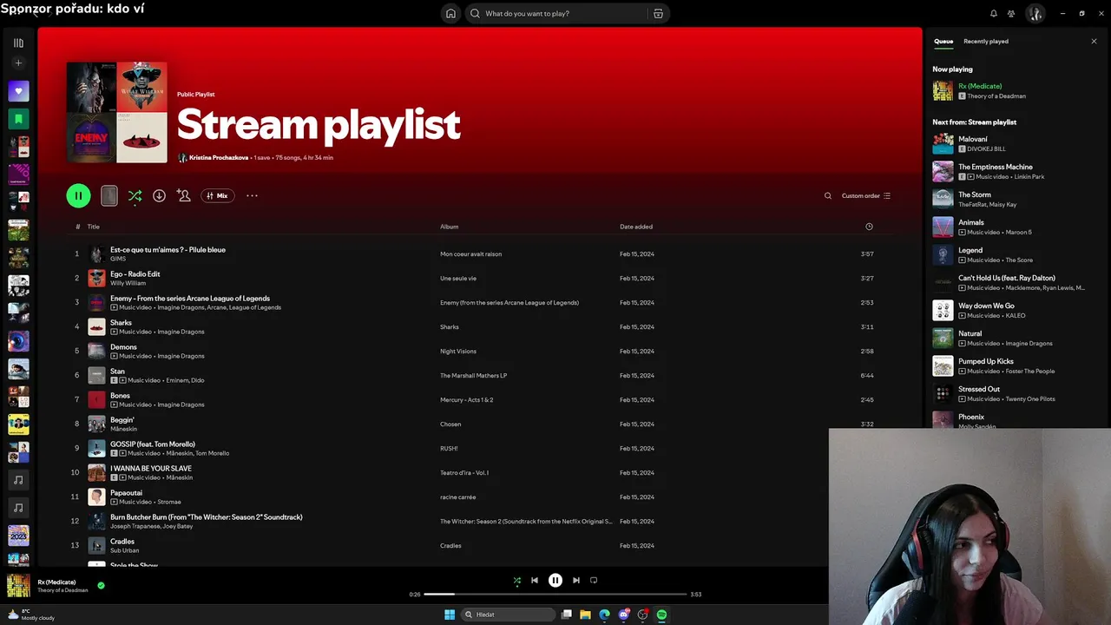This screenshot has width=1111, height=625.
Task: Switch to Recently played tab
Action: (986, 42)
